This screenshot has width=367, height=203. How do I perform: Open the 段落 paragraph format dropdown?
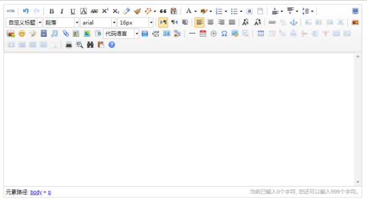pyautogui.click(x=61, y=23)
